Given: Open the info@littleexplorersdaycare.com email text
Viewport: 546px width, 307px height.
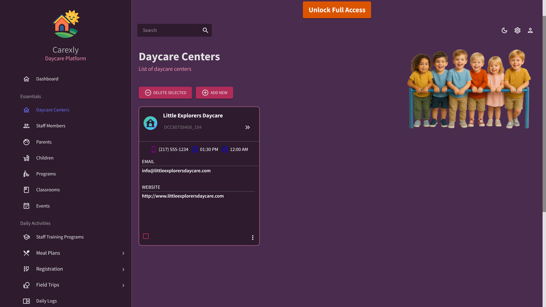Looking at the screenshot, I should coord(176,171).
